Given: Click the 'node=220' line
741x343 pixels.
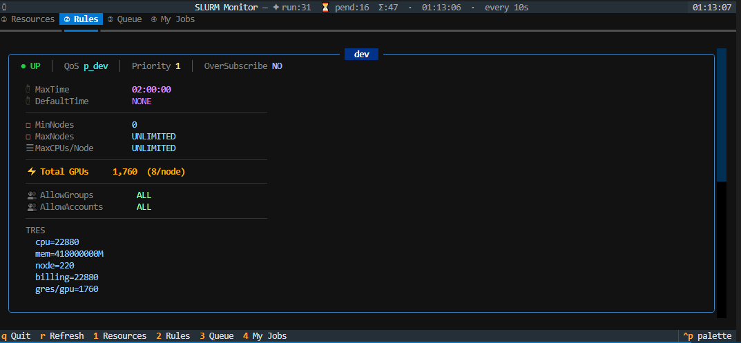Looking at the screenshot, I should click(x=55, y=266).
